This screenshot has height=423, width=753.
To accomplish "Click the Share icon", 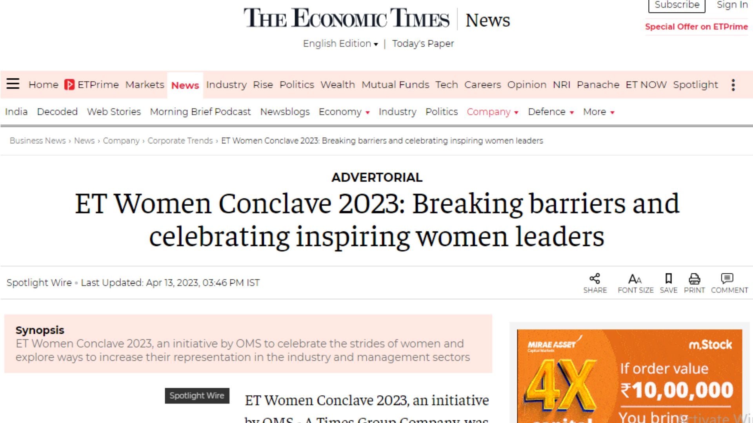I will pyautogui.click(x=595, y=279).
